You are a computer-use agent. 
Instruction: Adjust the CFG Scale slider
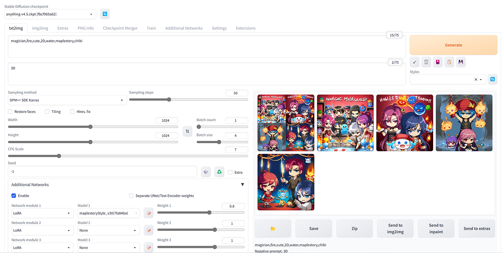(128, 156)
